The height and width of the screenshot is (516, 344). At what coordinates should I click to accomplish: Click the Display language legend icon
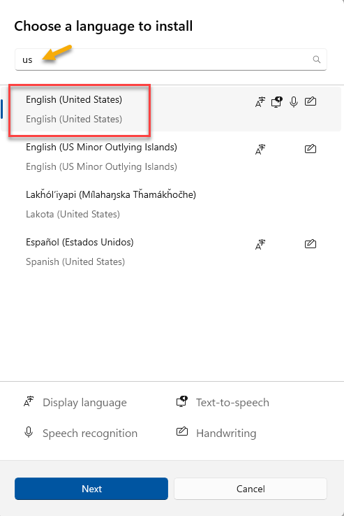point(29,401)
